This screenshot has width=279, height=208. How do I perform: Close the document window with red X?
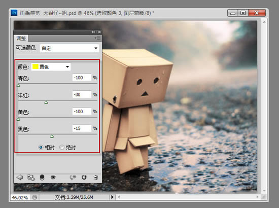(x=257, y=13)
